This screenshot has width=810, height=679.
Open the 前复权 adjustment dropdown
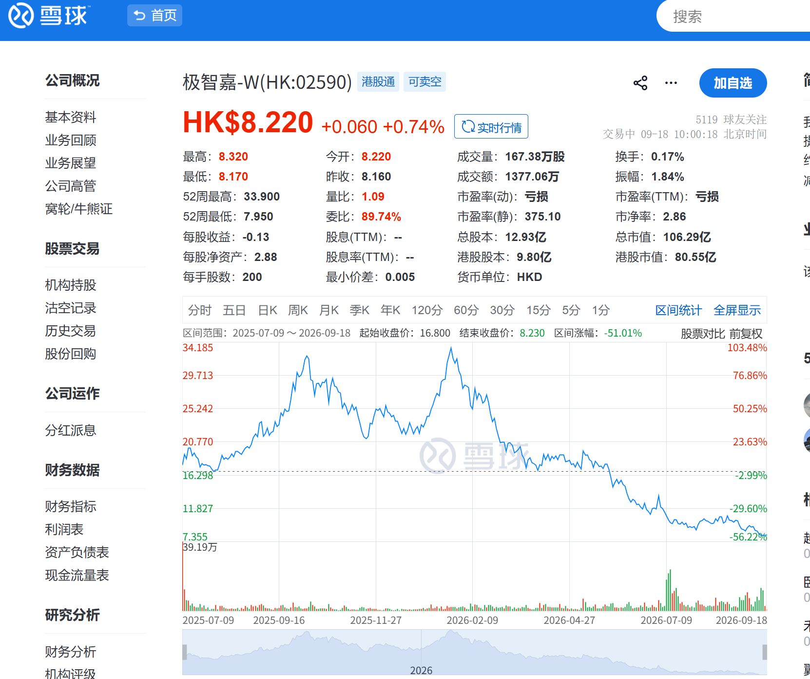coord(746,334)
